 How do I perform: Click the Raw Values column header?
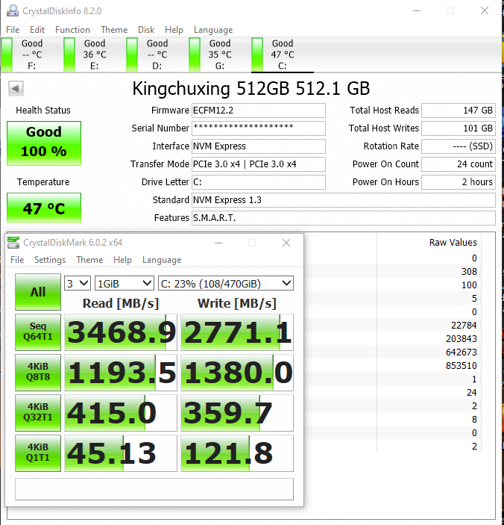[453, 243]
